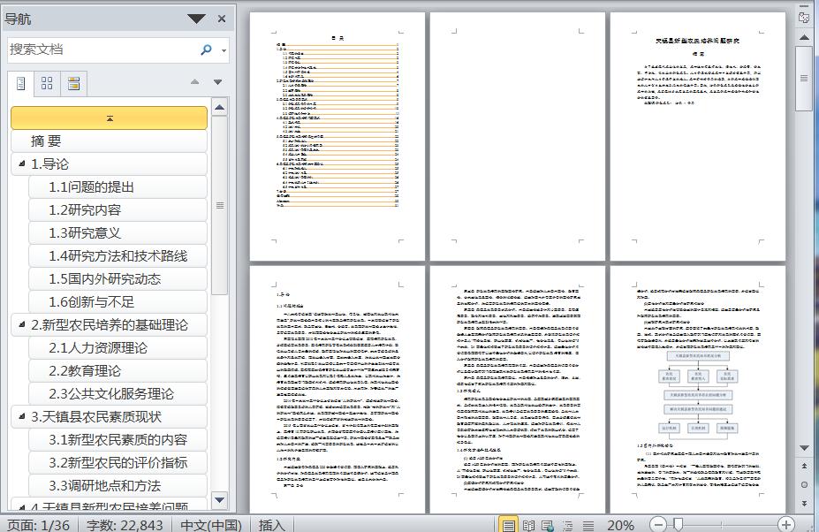This screenshot has height=532, width=819.
Task: Go to previous heading with up triangle
Action: coord(195,81)
